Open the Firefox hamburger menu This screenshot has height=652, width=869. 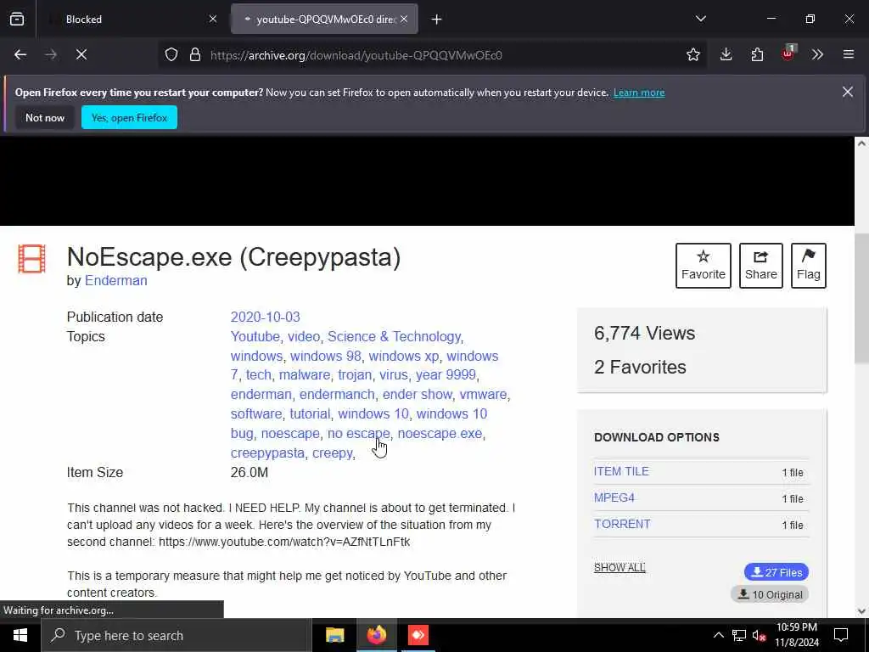pos(848,54)
